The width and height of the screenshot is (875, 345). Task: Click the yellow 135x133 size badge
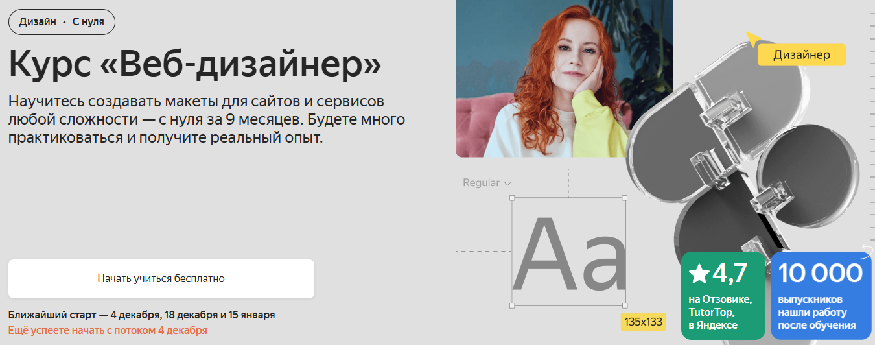[x=643, y=322]
